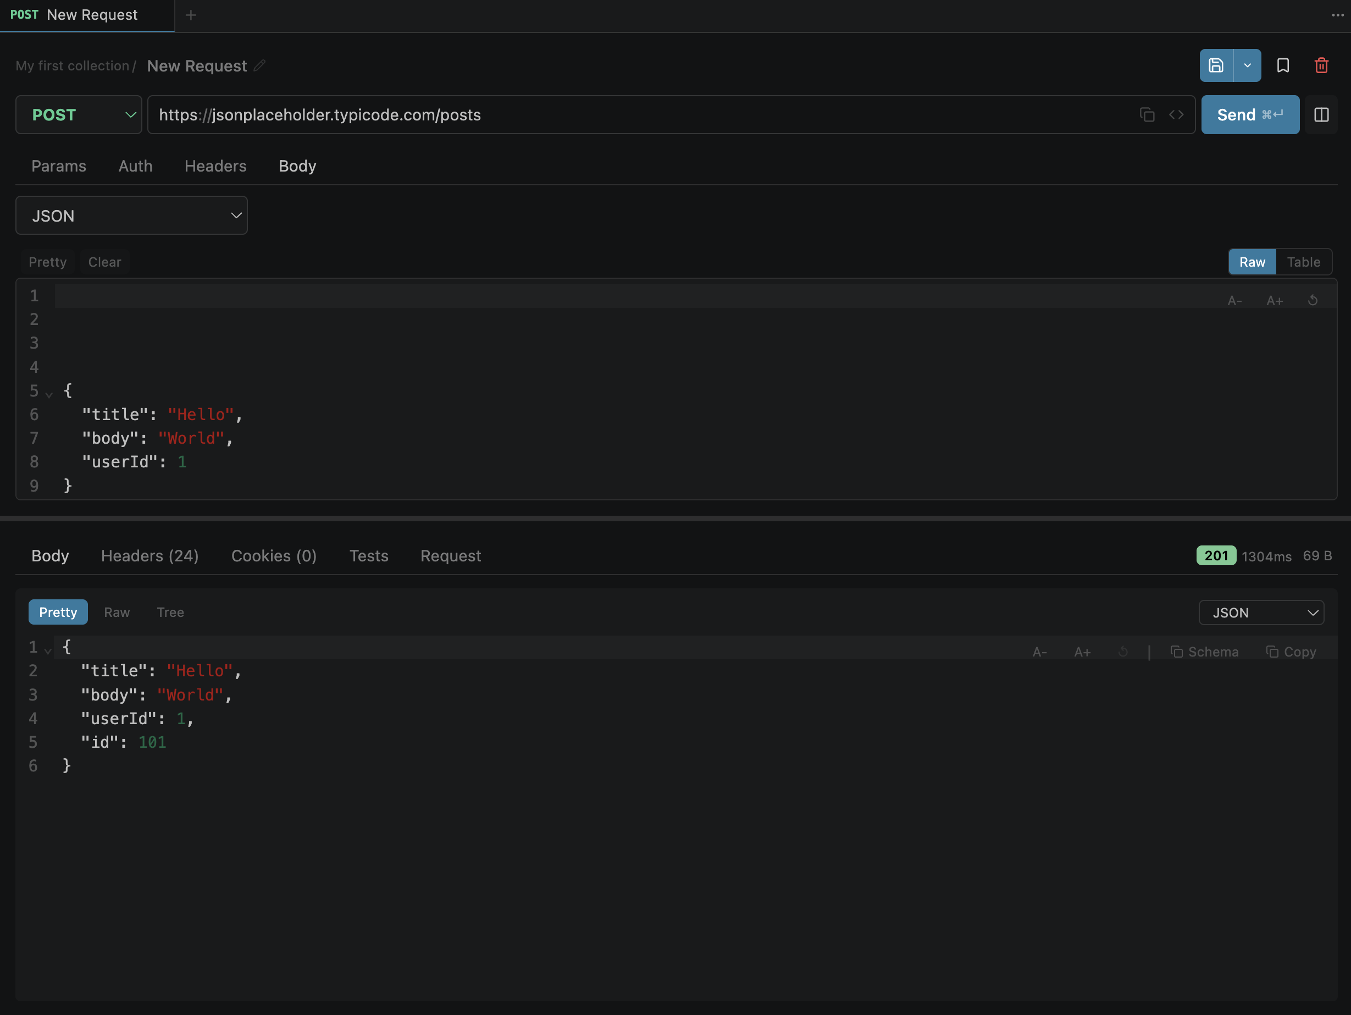Click the "id": 101 line in response
Image resolution: width=1351 pixels, height=1015 pixels.
click(123, 742)
